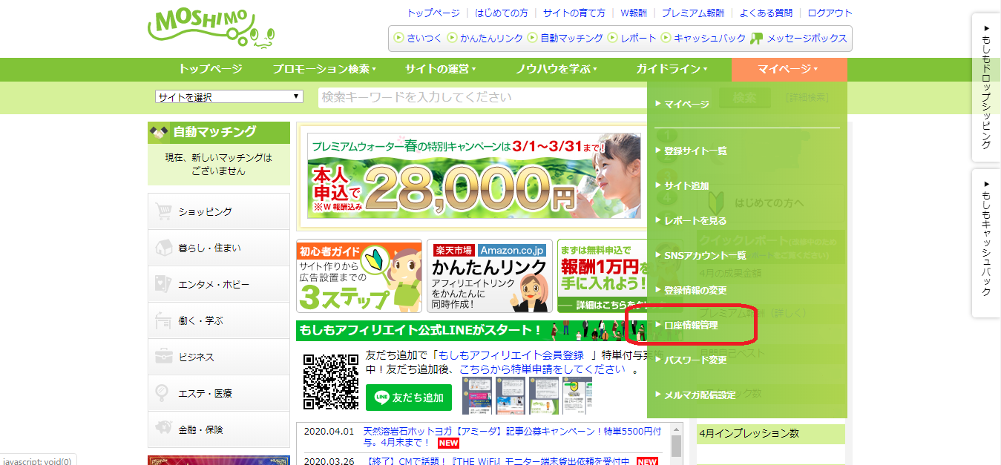Click the 友だち追加 LINE button

coord(409,398)
